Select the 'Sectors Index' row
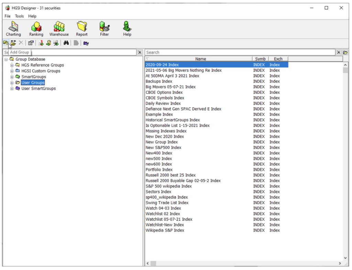The height and width of the screenshot is (270, 352). pos(217,192)
